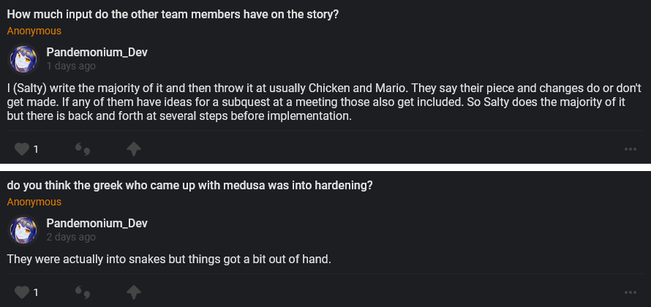Image resolution: width=651 pixels, height=307 pixels.
Task: Open the "1 days ago" timestamp link
Action: (x=71, y=67)
